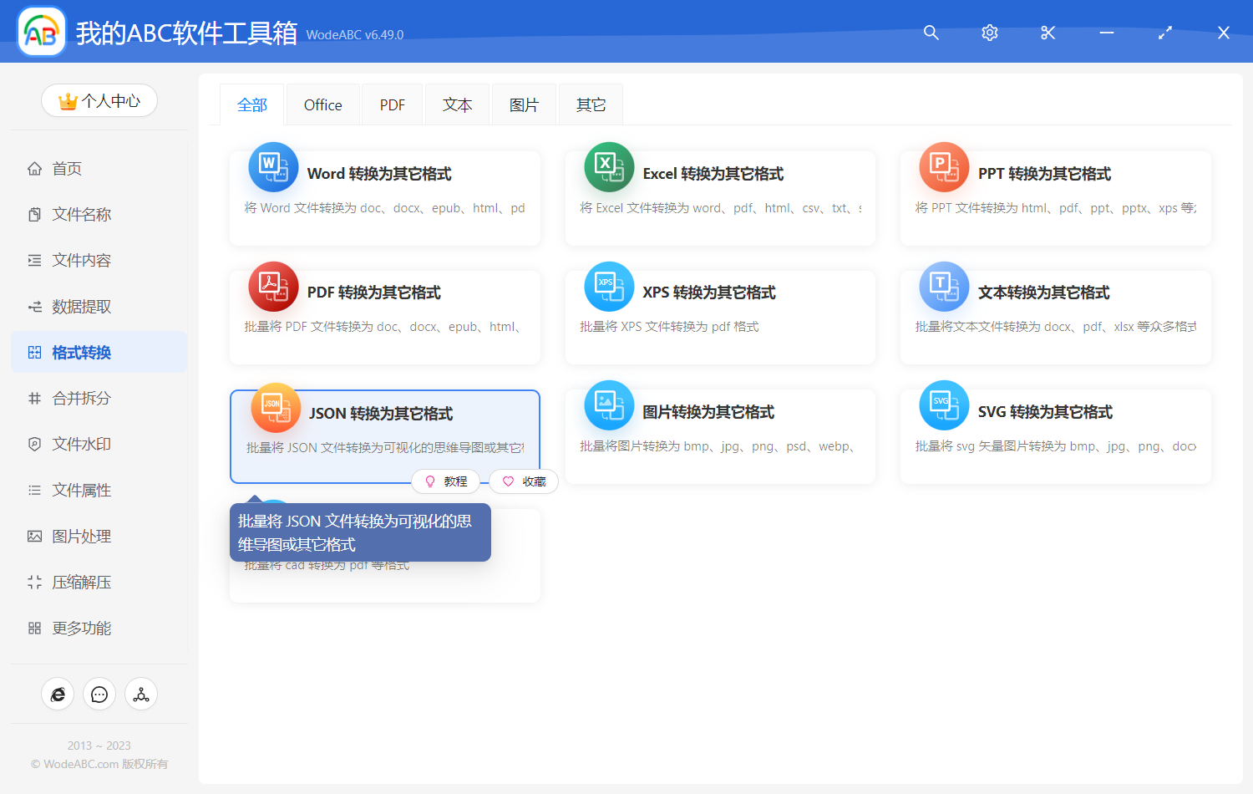Click the scissors screenshot icon

(1048, 33)
